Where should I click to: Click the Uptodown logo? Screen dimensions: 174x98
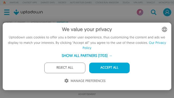(x=28, y=12)
